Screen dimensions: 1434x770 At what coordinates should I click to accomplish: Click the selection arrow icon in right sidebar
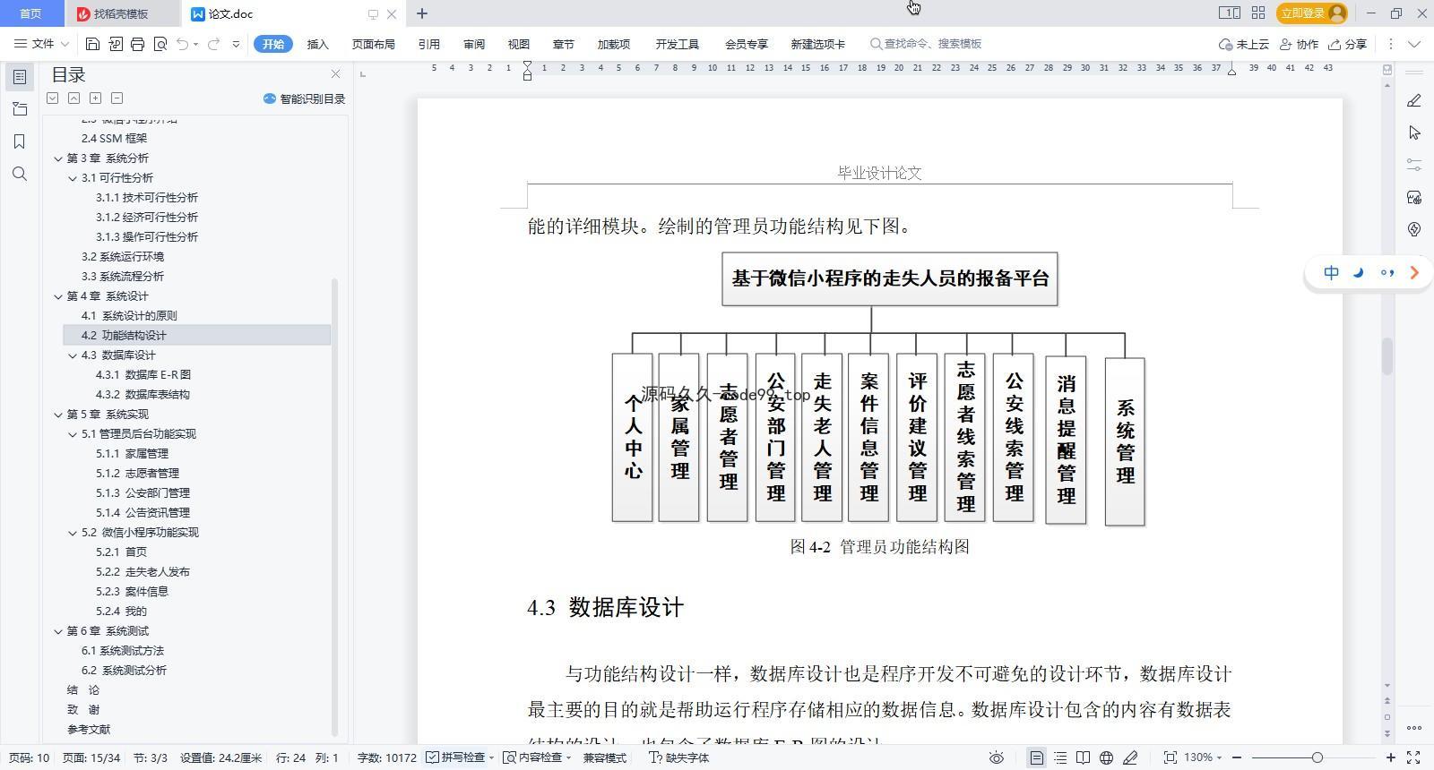(1414, 133)
